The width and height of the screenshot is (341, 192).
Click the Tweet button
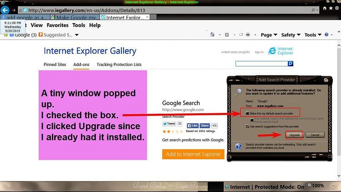(169, 124)
